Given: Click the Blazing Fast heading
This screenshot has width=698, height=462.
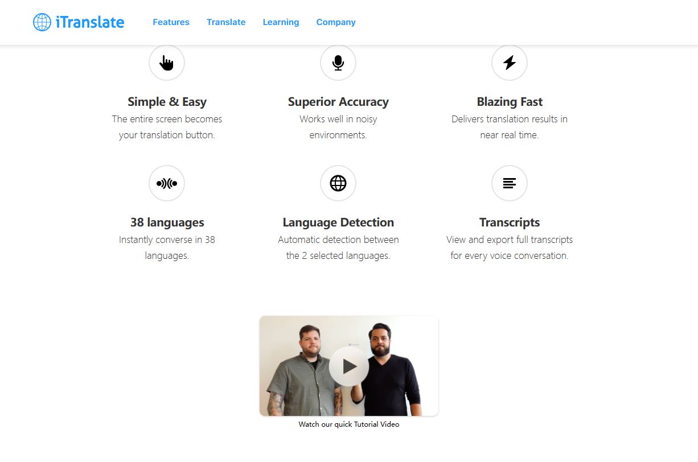Looking at the screenshot, I should pos(510,102).
